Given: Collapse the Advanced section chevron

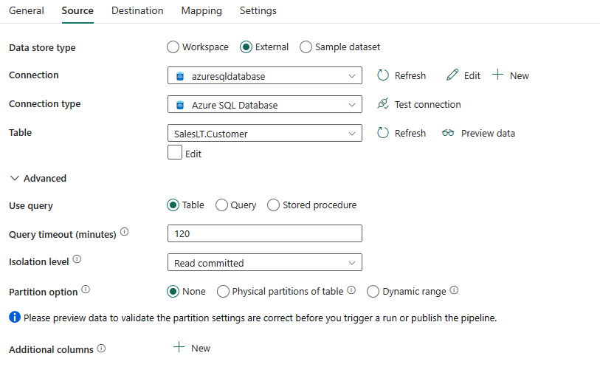Looking at the screenshot, I should [15, 178].
